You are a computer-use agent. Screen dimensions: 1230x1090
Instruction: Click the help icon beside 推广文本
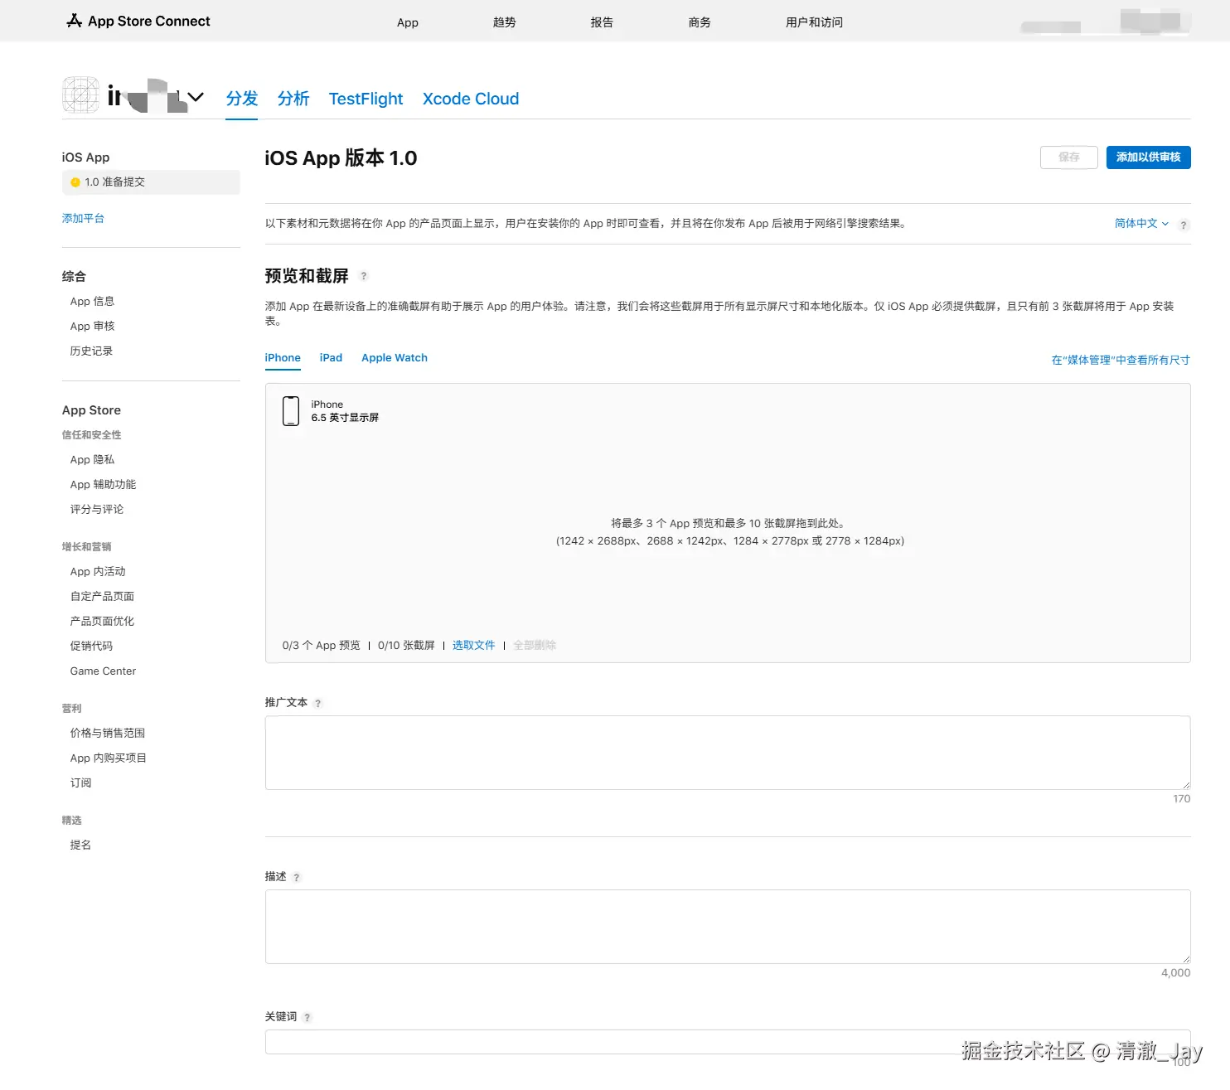click(318, 704)
